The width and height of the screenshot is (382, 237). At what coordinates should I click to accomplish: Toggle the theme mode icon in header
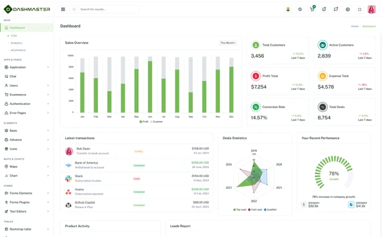click(x=300, y=9)
